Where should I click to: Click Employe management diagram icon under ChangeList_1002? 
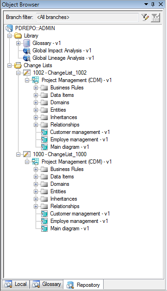tap(44, 139)
